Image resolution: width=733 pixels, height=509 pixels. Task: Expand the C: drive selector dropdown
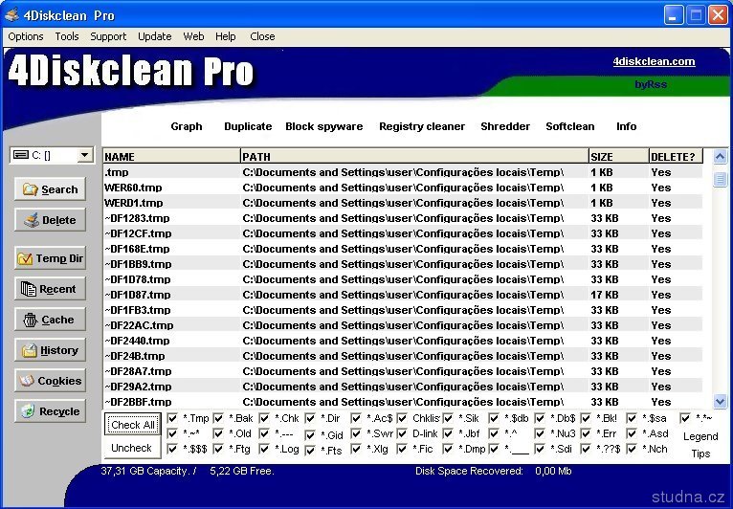84,155
